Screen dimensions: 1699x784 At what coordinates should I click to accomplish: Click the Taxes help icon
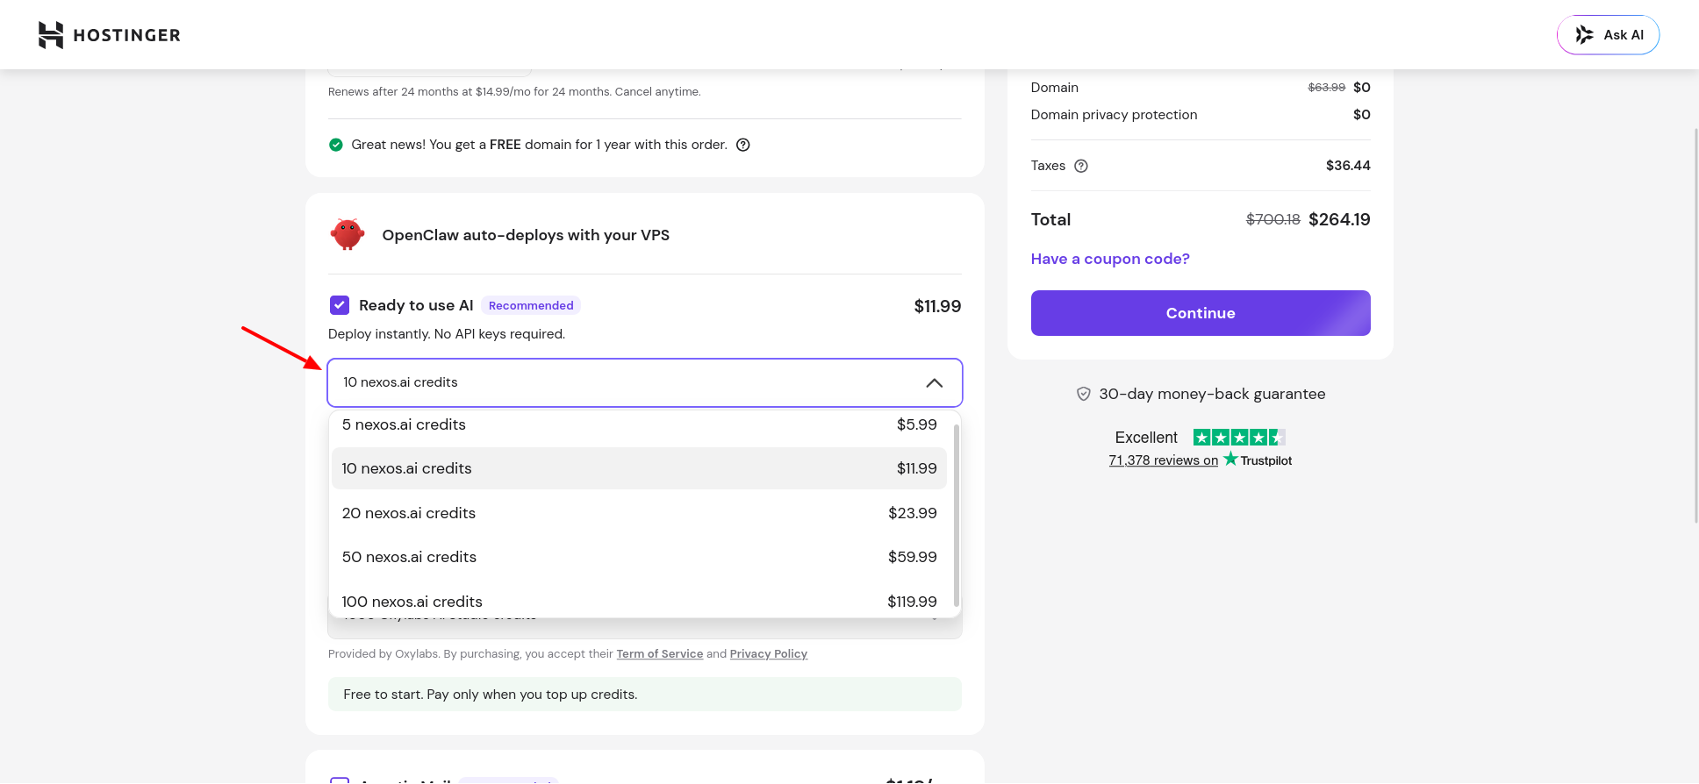tap(1081, 166)
